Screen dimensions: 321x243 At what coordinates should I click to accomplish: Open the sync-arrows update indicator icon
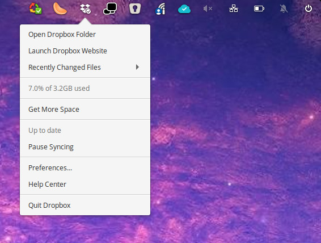coord(35,9)
